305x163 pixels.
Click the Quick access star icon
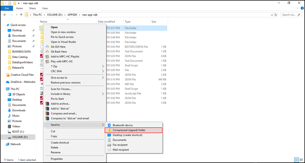pyautogui.click(x=8, y=25)
